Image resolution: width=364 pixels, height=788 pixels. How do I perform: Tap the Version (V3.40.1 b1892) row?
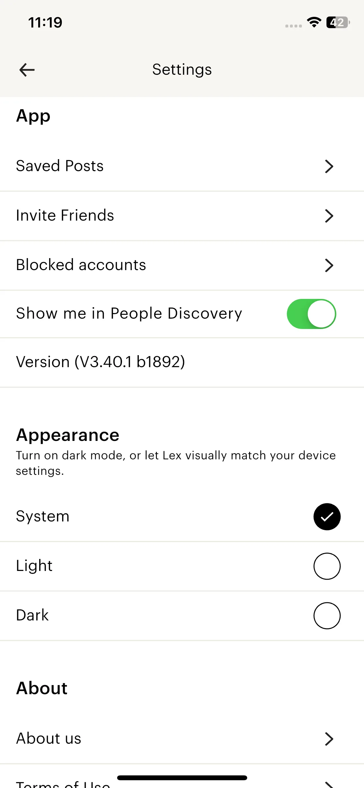(101, 362)
